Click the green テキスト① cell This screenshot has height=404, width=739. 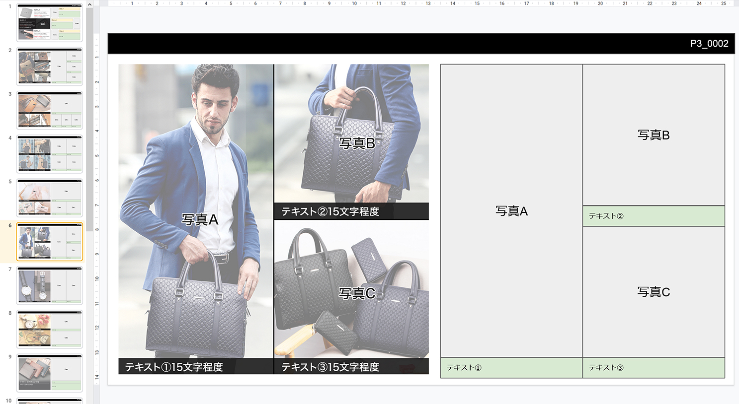(x=511, y=368)
